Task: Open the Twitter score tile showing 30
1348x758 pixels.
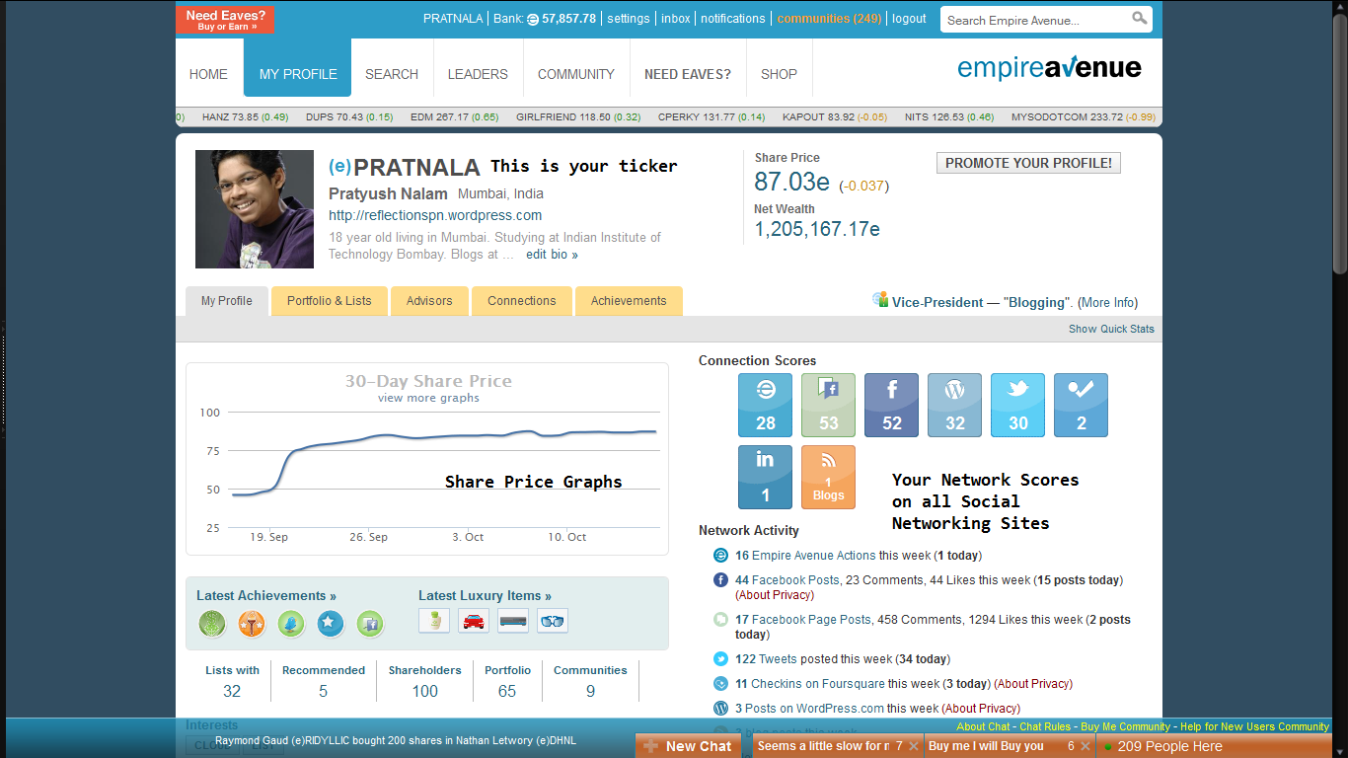Action: [1017, 405]
